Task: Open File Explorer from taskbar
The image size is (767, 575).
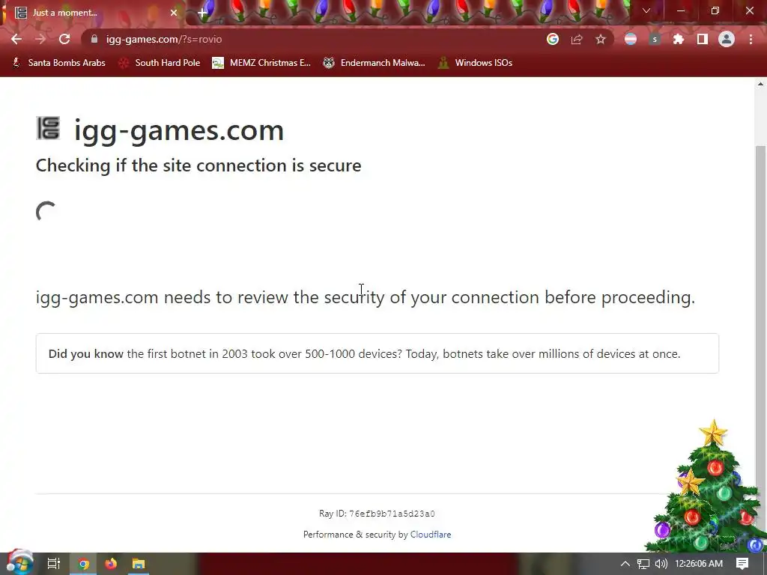Action: 139,564
